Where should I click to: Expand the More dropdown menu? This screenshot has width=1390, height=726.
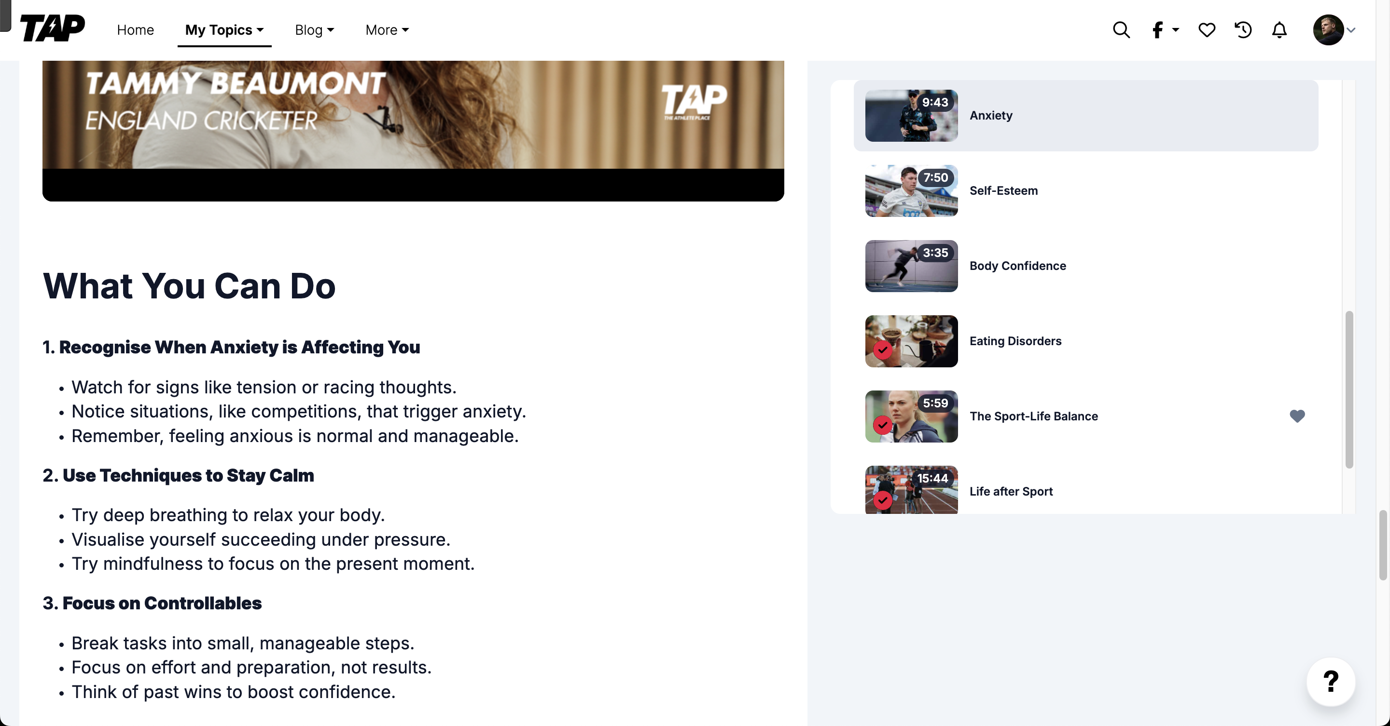click(385, 29)
